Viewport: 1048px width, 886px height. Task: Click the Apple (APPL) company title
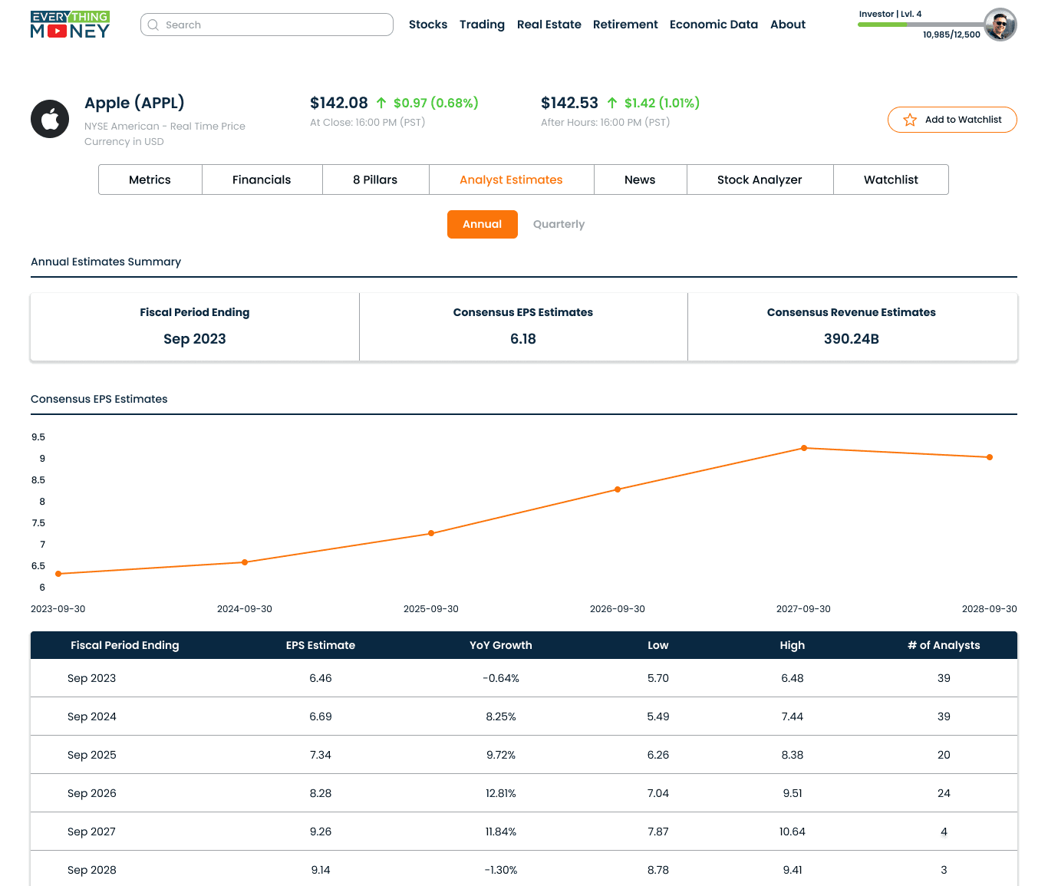click(x=134, y=103)
